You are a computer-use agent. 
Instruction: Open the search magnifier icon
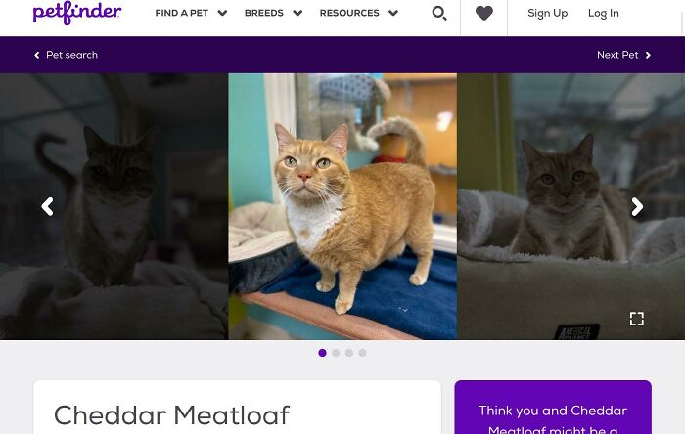tap(439, 13)
